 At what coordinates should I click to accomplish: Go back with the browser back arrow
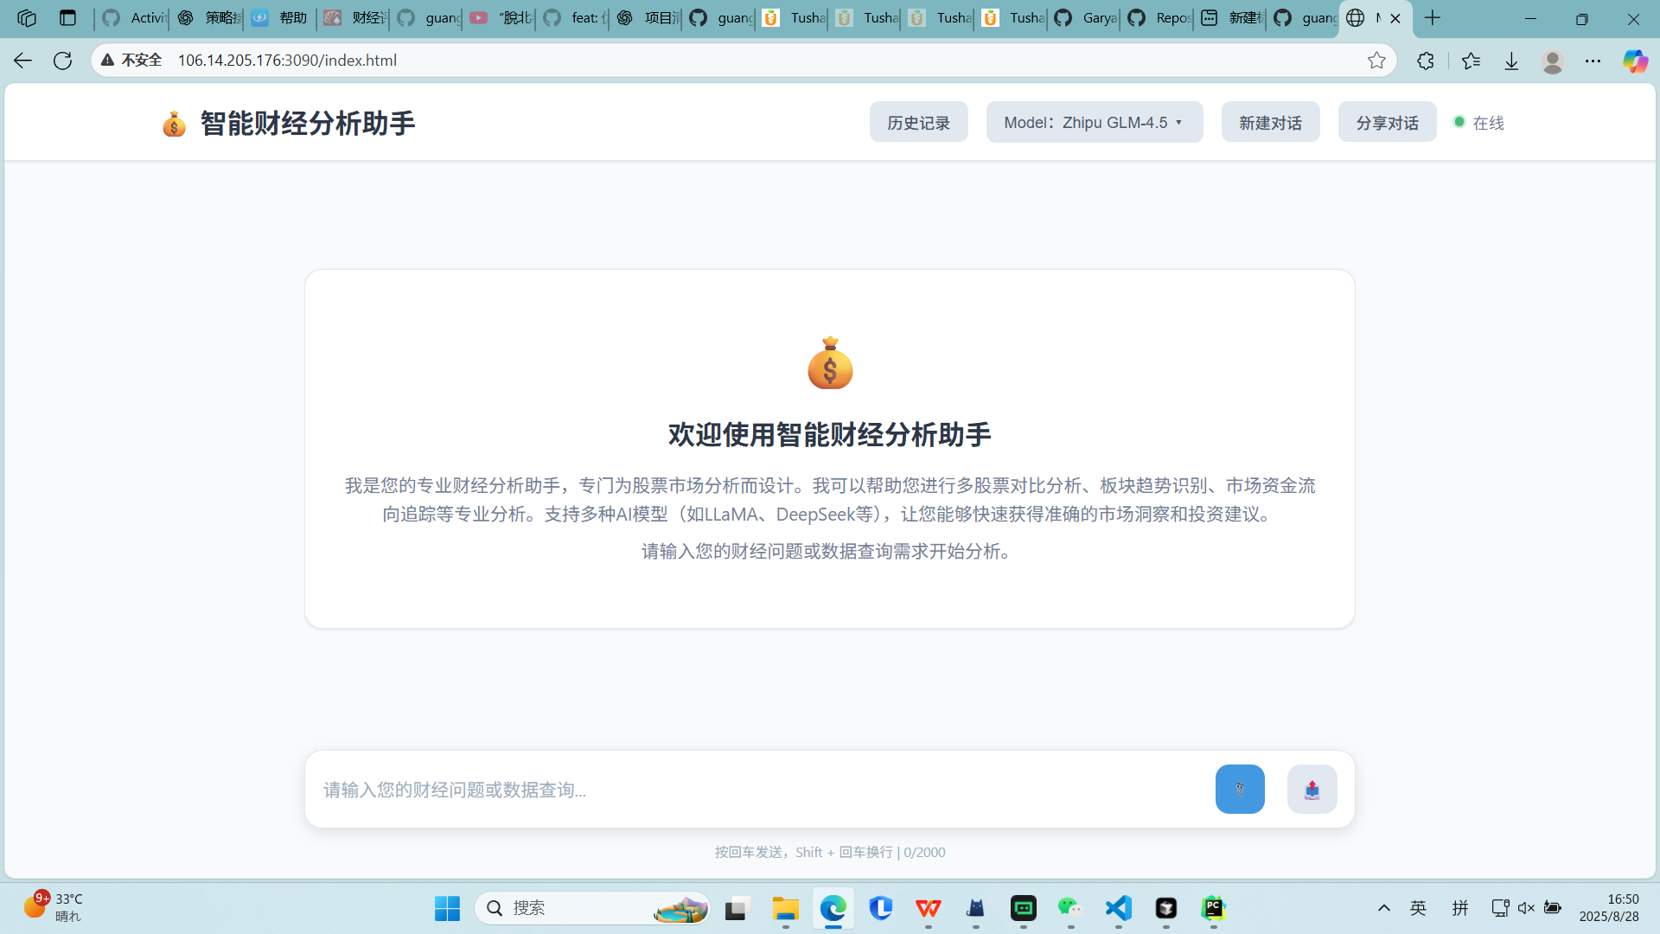(x=22, y=61)
